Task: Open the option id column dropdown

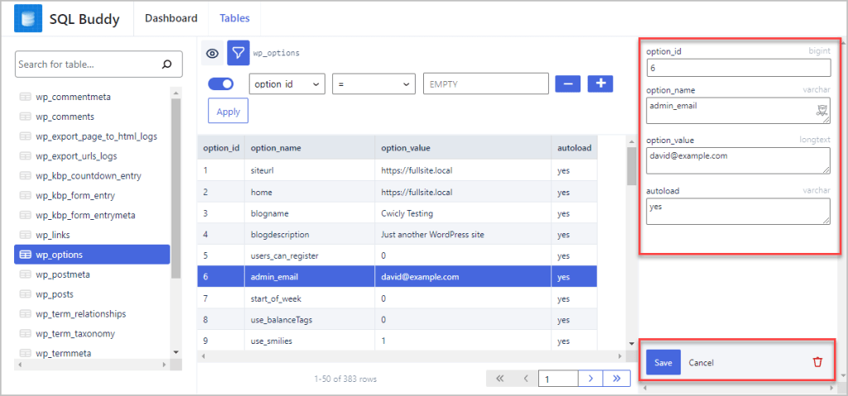Action: click(x=287, y=83)
